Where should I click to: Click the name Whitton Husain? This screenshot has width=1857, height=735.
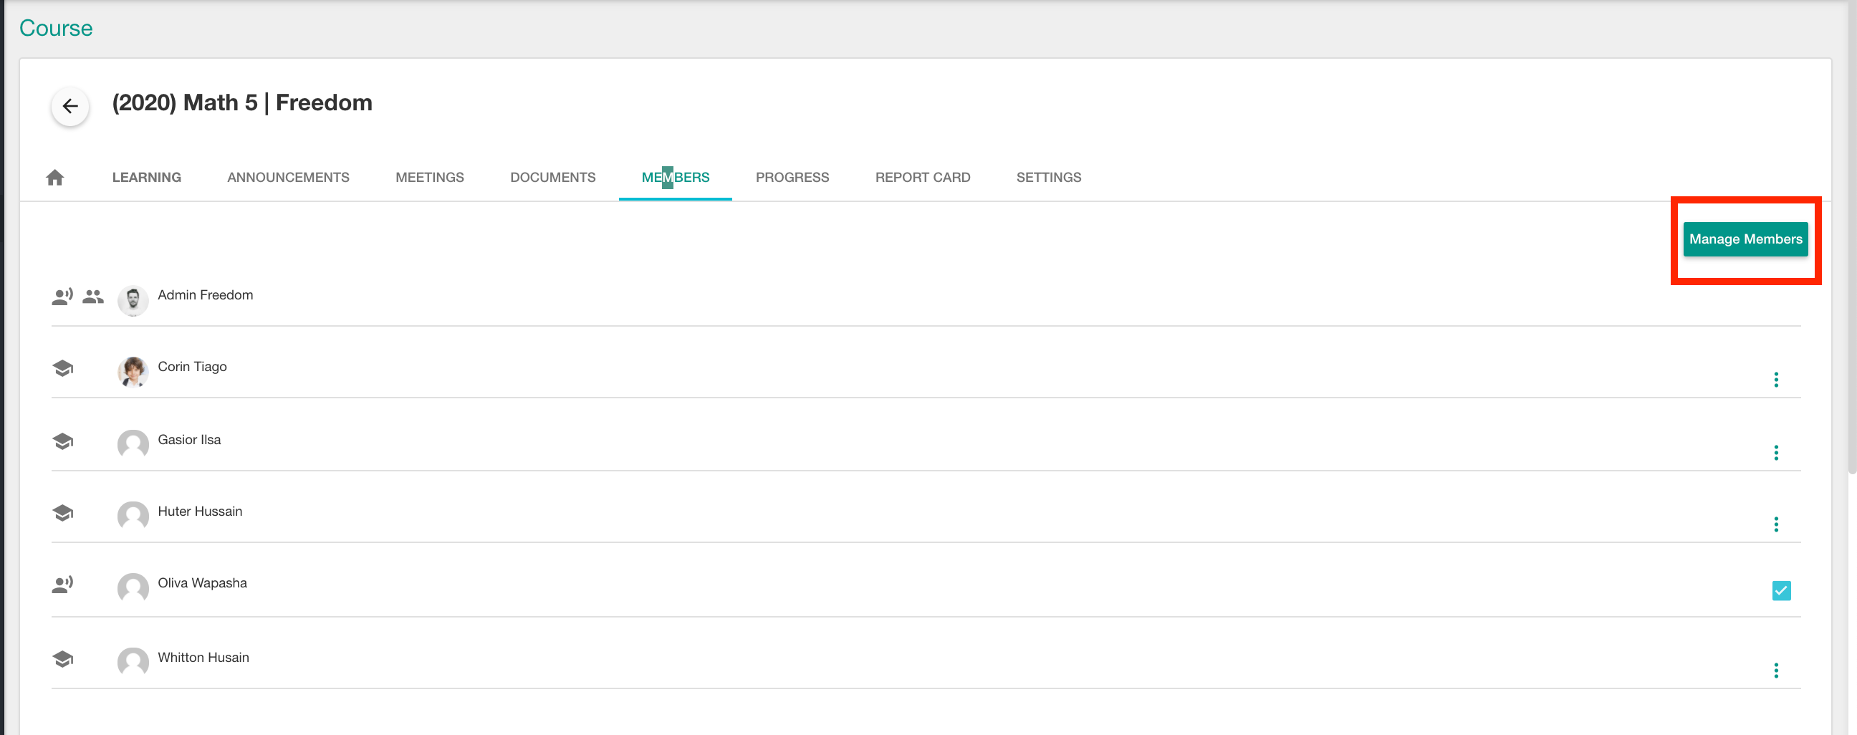coord(203,657)
